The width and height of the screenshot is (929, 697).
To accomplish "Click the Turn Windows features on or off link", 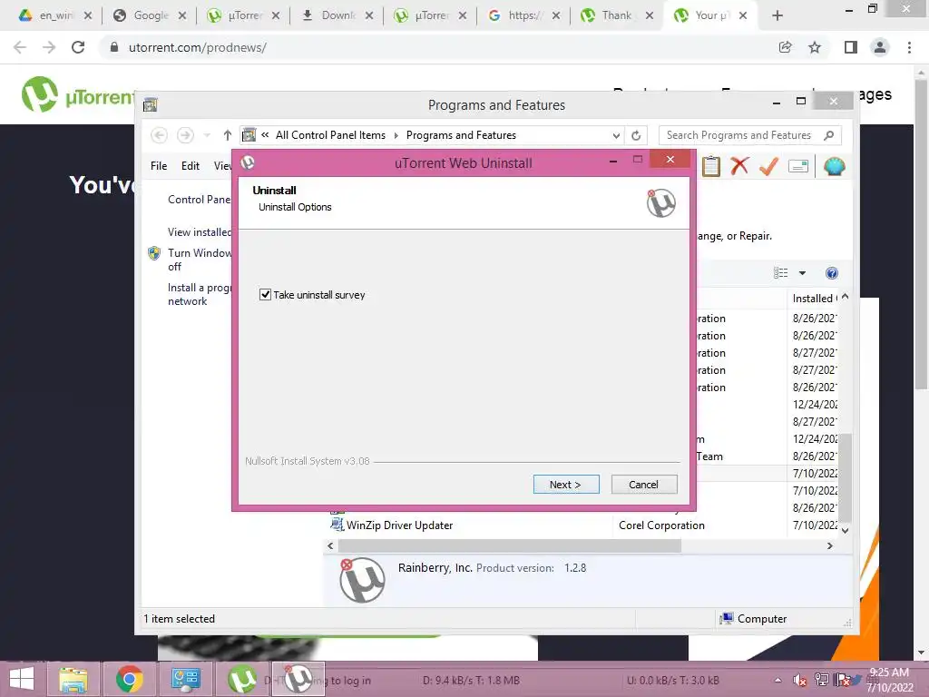I will coord(200,260).
